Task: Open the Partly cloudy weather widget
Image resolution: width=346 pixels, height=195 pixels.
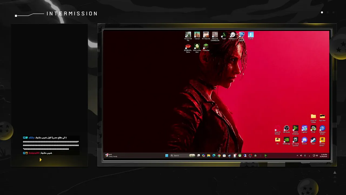Action: point(111,155)
